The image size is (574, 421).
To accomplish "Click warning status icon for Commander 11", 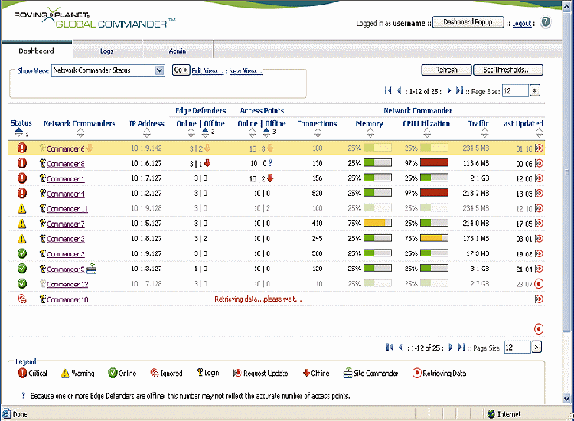I will click(x=22, y=208).
